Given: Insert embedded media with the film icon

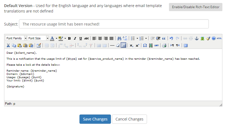Looking at the screenshot, I should [x=151, y=46].
